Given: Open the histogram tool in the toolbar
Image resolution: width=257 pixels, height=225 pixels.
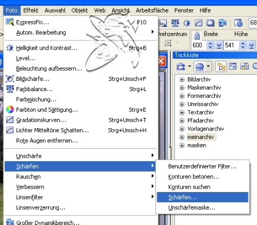Looking at the screenshot, I should coord(163,23).
